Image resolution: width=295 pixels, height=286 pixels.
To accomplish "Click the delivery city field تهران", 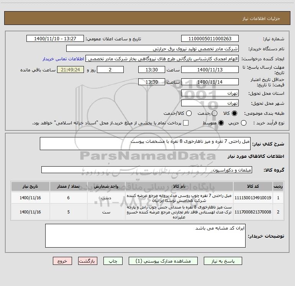I will pyautogui.click(x=210, y=103).
